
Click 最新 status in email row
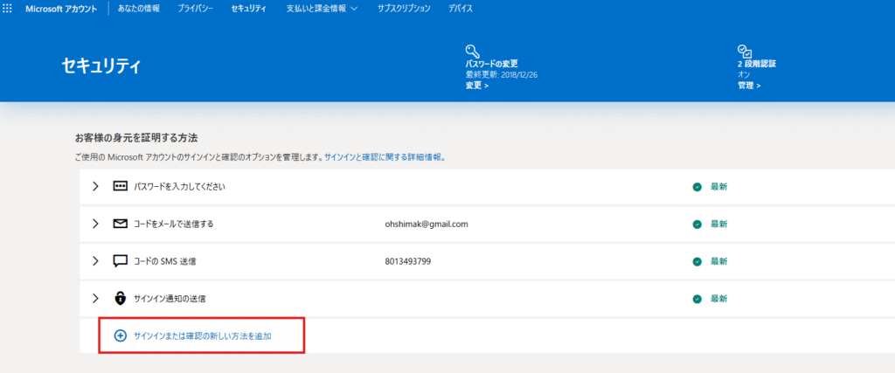click(718, 224)
